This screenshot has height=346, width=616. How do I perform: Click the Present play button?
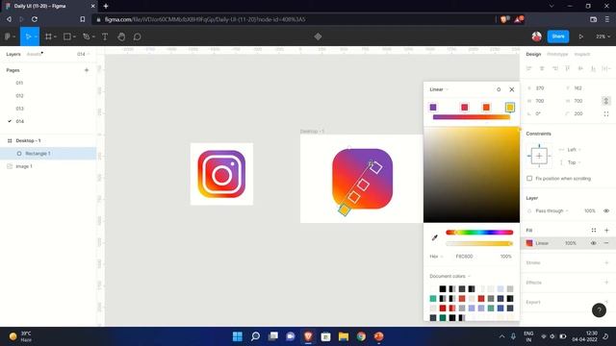[580, 37]
